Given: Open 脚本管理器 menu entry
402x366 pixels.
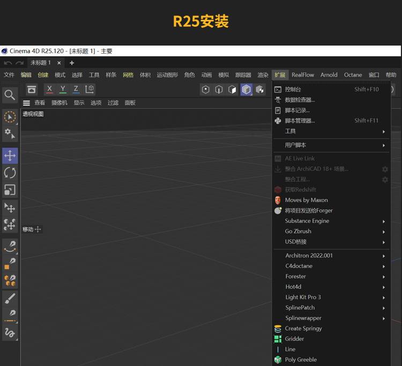Looking at the screenshot, I should (331, 121).
